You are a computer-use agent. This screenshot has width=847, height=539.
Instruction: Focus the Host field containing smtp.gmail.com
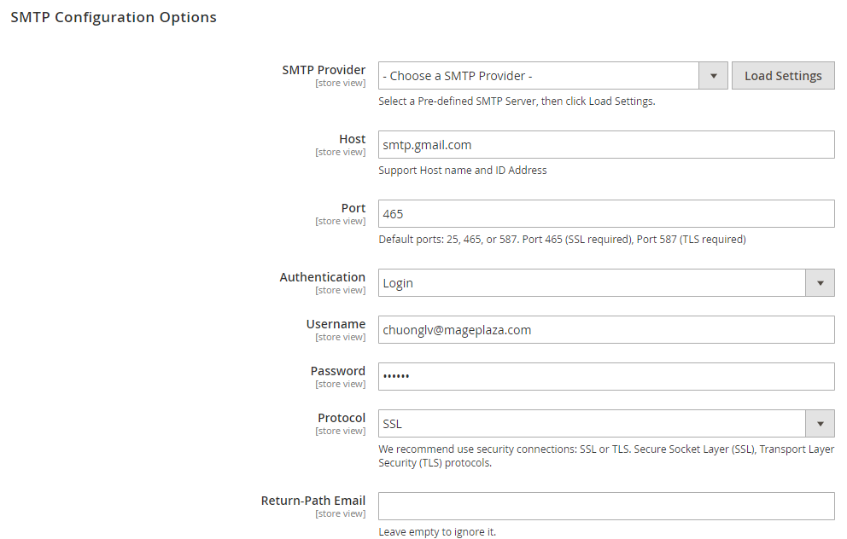pos(606,145)
